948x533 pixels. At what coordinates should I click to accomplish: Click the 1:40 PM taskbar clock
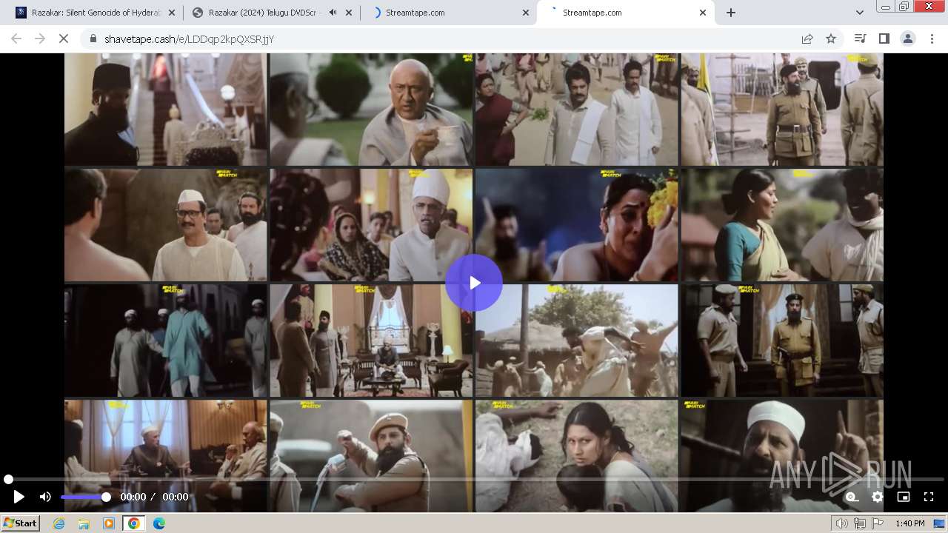(909, 523)
